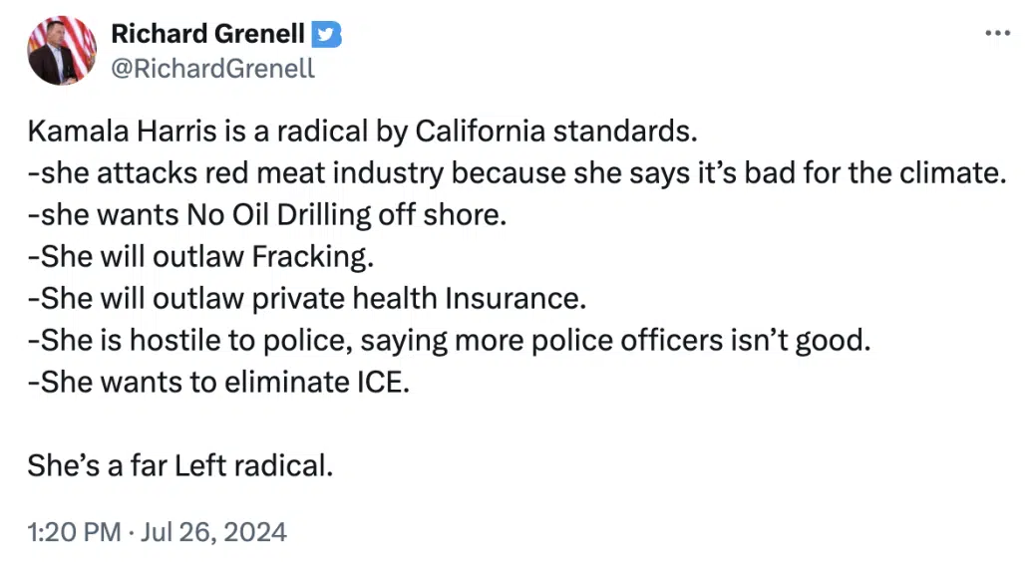
Task: Click the closing line "She's a far Left radical"
Action: pos(179,465)
